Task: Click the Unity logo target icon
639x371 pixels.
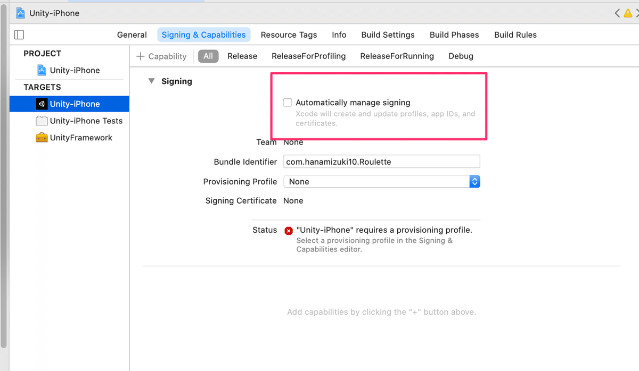Action: [42, 104]
